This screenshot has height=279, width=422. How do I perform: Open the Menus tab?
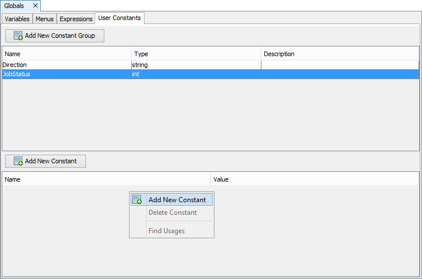point(44,19)
